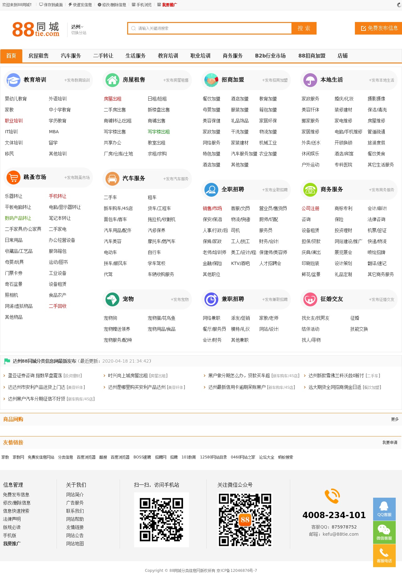Screen dimensions: 402x580
Task: Click the 征婚交友 heart icon
Action: (310, 299)
